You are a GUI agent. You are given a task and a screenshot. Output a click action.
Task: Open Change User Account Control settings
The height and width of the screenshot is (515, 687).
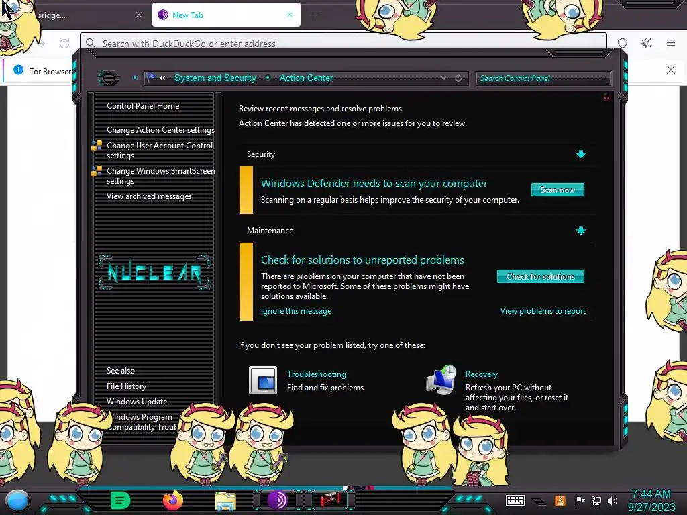click(160, 150)
